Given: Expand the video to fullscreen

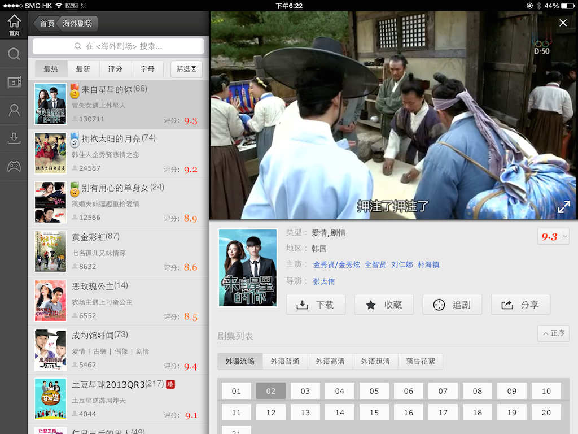Looking at the screenshot, I should (x=564, y=207).
